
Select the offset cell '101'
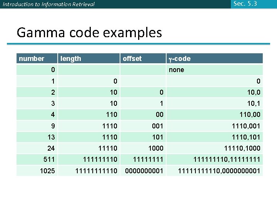pos(143,137)
